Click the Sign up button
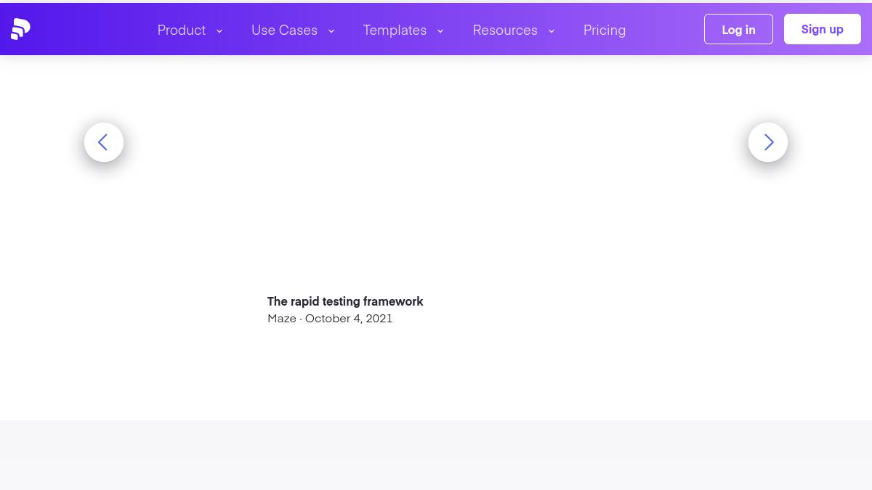 click(x=823, y=29)
